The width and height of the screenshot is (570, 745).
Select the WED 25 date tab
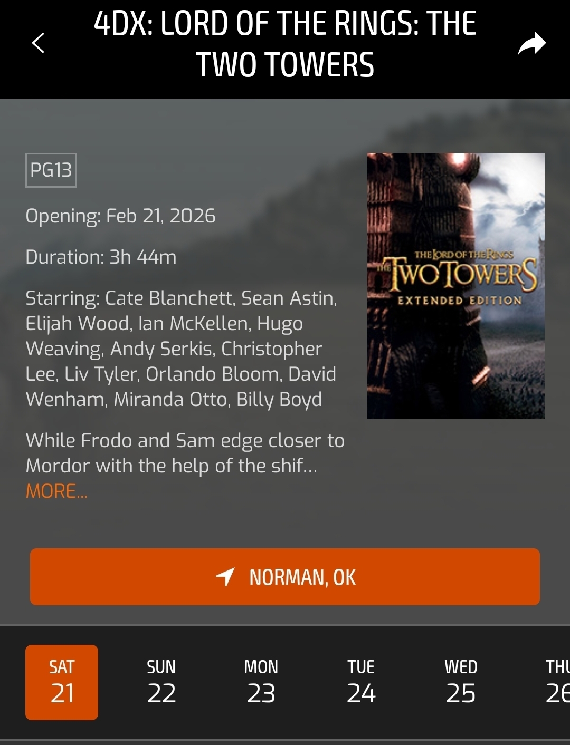point(461,682)
